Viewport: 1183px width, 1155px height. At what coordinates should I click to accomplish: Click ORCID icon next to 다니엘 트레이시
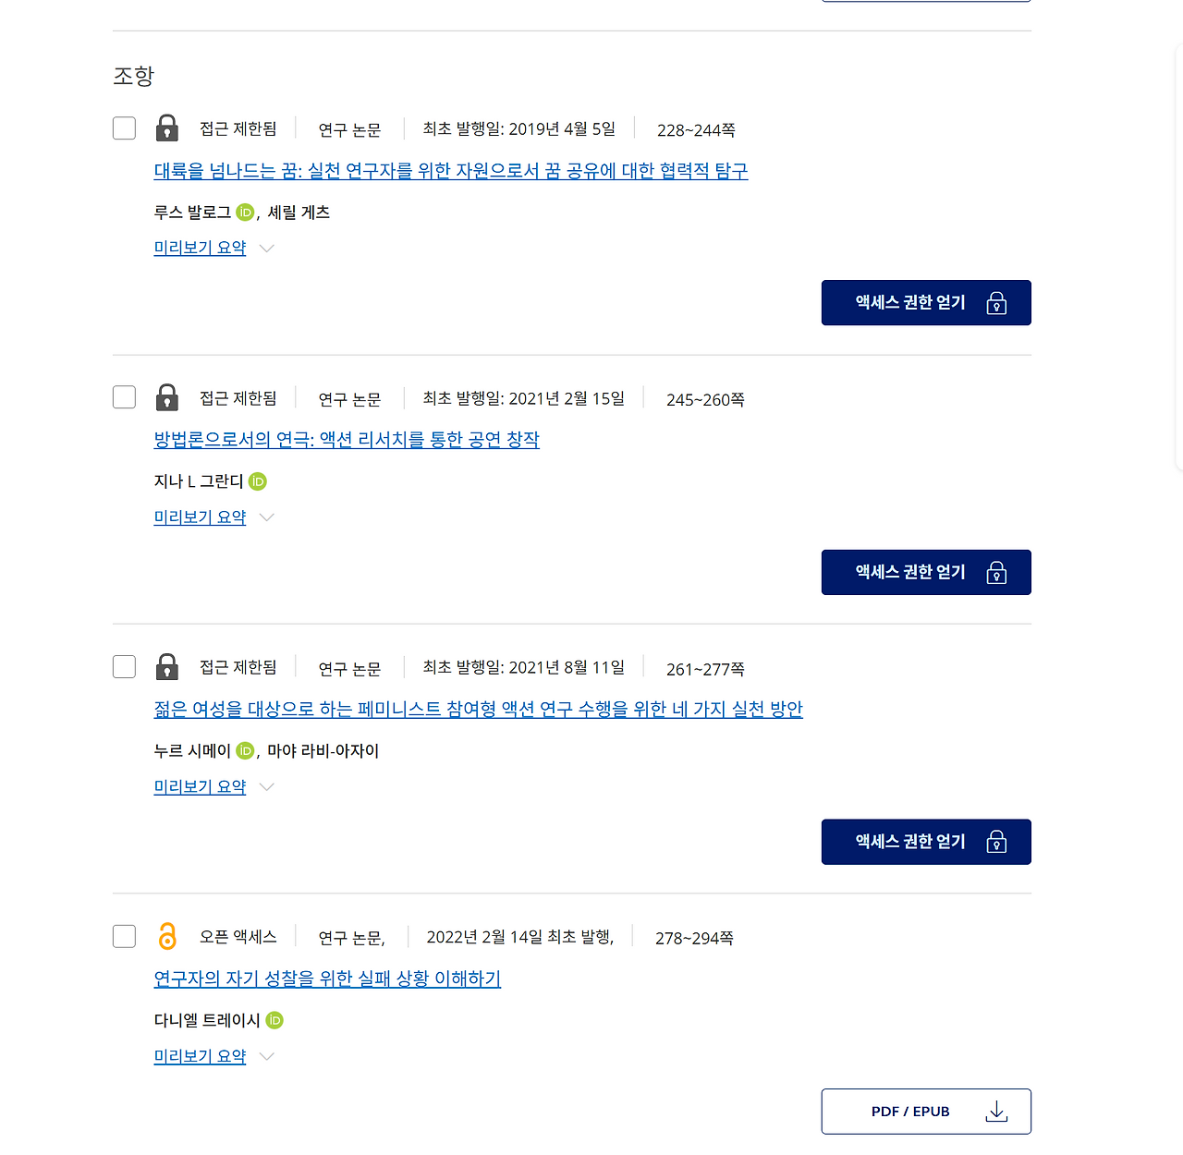[274, 1020]
